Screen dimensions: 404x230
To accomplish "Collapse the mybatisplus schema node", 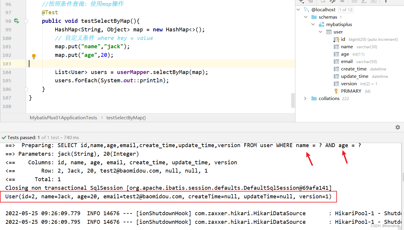I will pos(313,25).
